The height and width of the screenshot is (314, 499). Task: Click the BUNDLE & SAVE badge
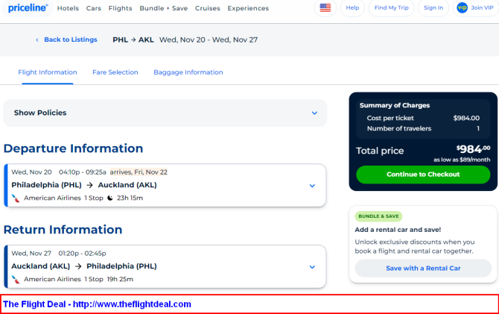tap(378, 216)
